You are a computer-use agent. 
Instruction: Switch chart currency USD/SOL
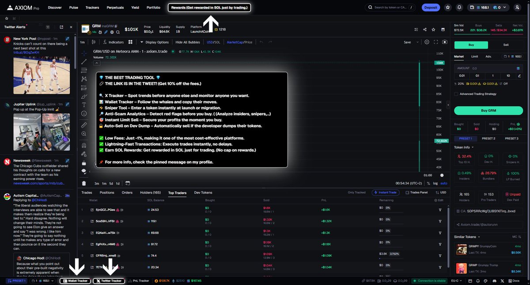(x=213, y=42)
